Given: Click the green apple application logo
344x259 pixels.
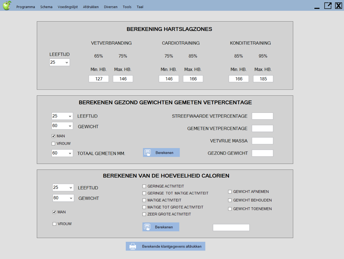Looking at the screenshot, I should [7, 5].
